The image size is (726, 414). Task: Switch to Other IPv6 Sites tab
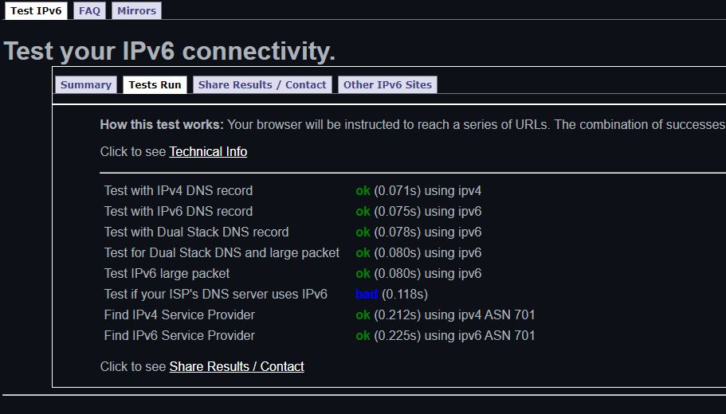tap(387, 84)
